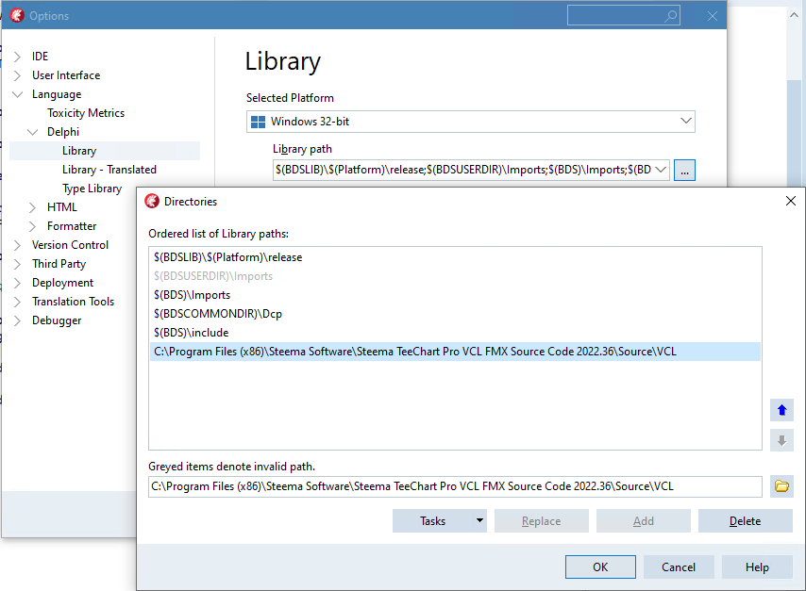Delete the selected library path
The width and height of the screenshot is (806, 591).
point(745,520)
